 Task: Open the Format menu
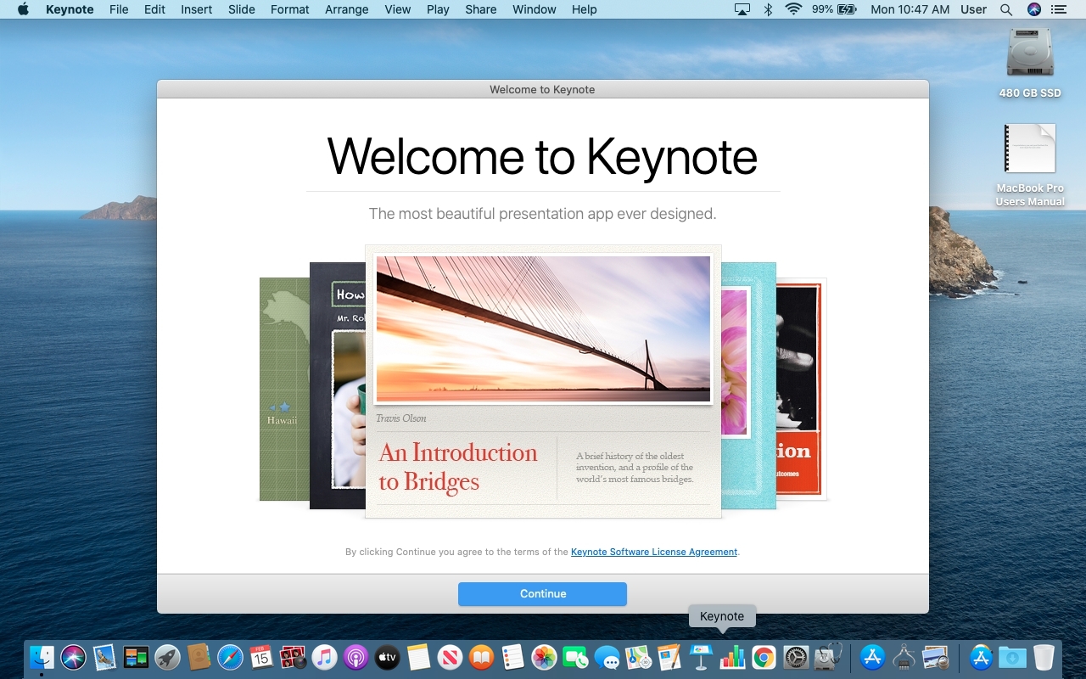pyautogui.click(x=290, y=9)
